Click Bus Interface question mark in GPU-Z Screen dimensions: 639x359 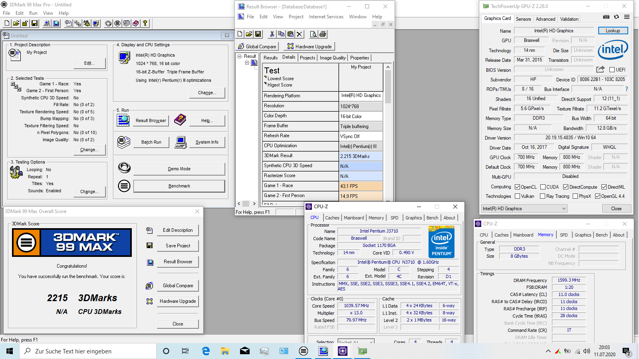(627, 89)
